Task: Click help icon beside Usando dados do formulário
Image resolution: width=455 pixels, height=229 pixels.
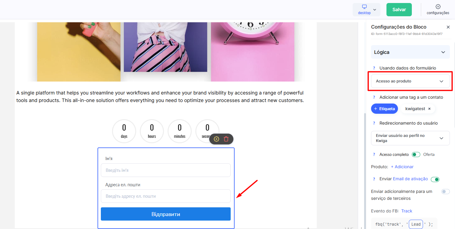Action: [374, 68]
